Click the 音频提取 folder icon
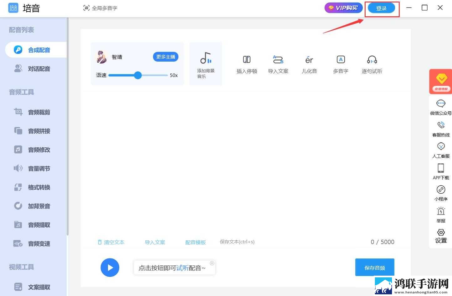 tap(18, 225)
